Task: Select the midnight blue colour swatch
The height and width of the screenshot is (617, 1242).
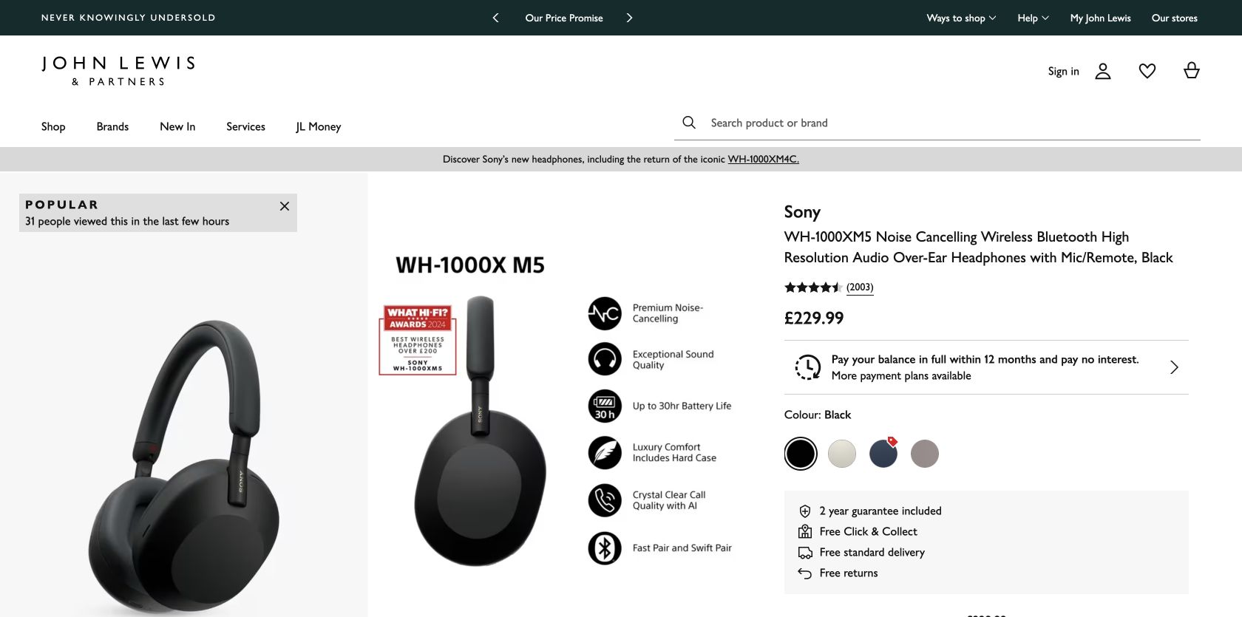Action: tap(883, 454)
